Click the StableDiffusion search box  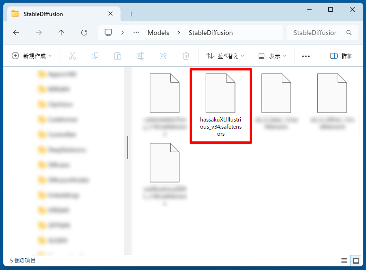point(322,33)
